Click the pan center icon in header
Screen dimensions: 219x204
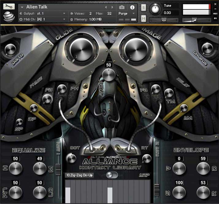click(164, 20)
